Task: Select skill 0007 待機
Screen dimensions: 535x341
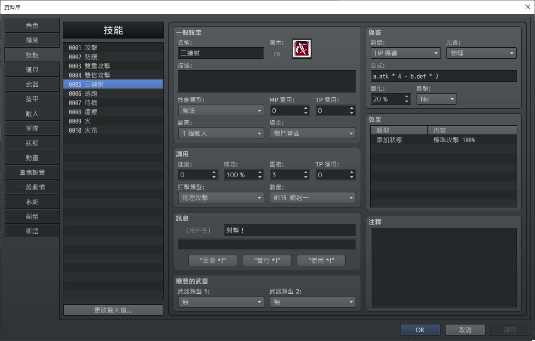Action: point(113,103)
